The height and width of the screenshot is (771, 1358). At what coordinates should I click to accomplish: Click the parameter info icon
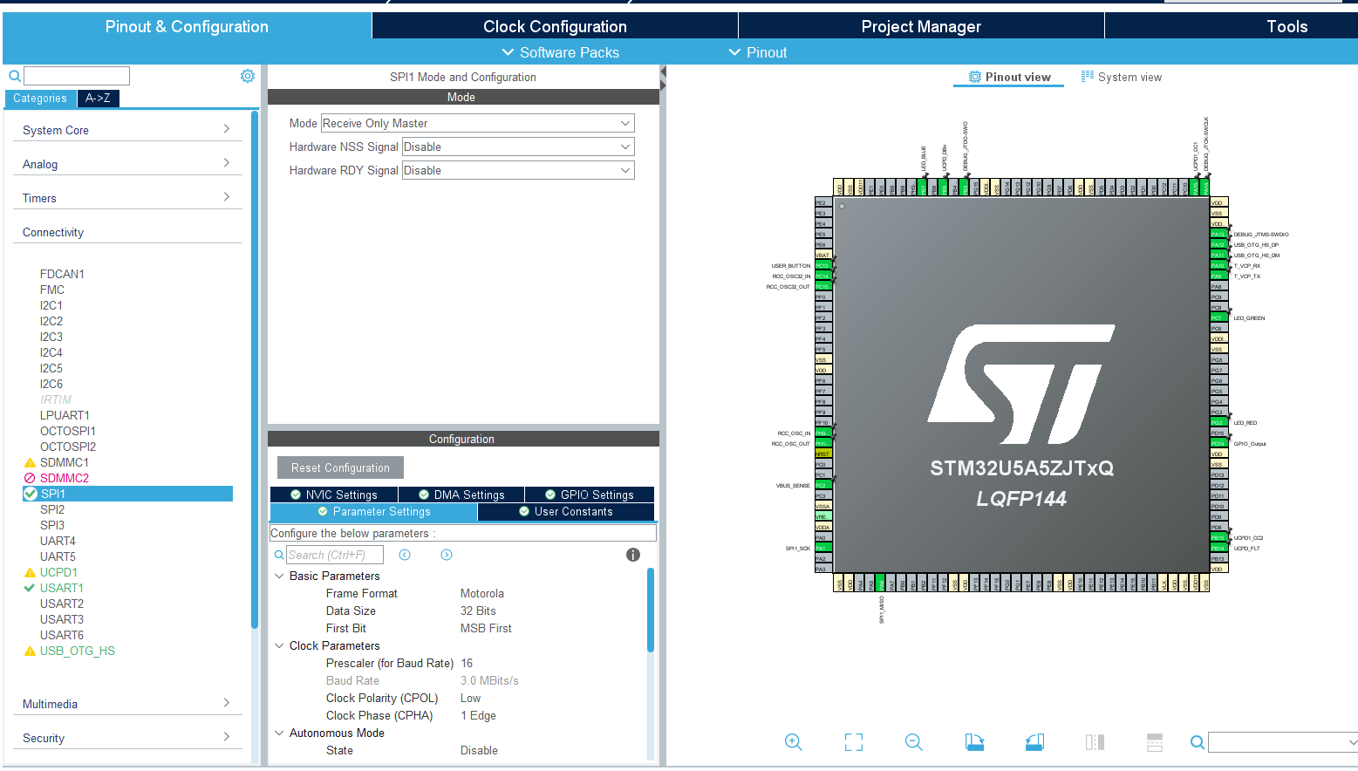(633, 555)
